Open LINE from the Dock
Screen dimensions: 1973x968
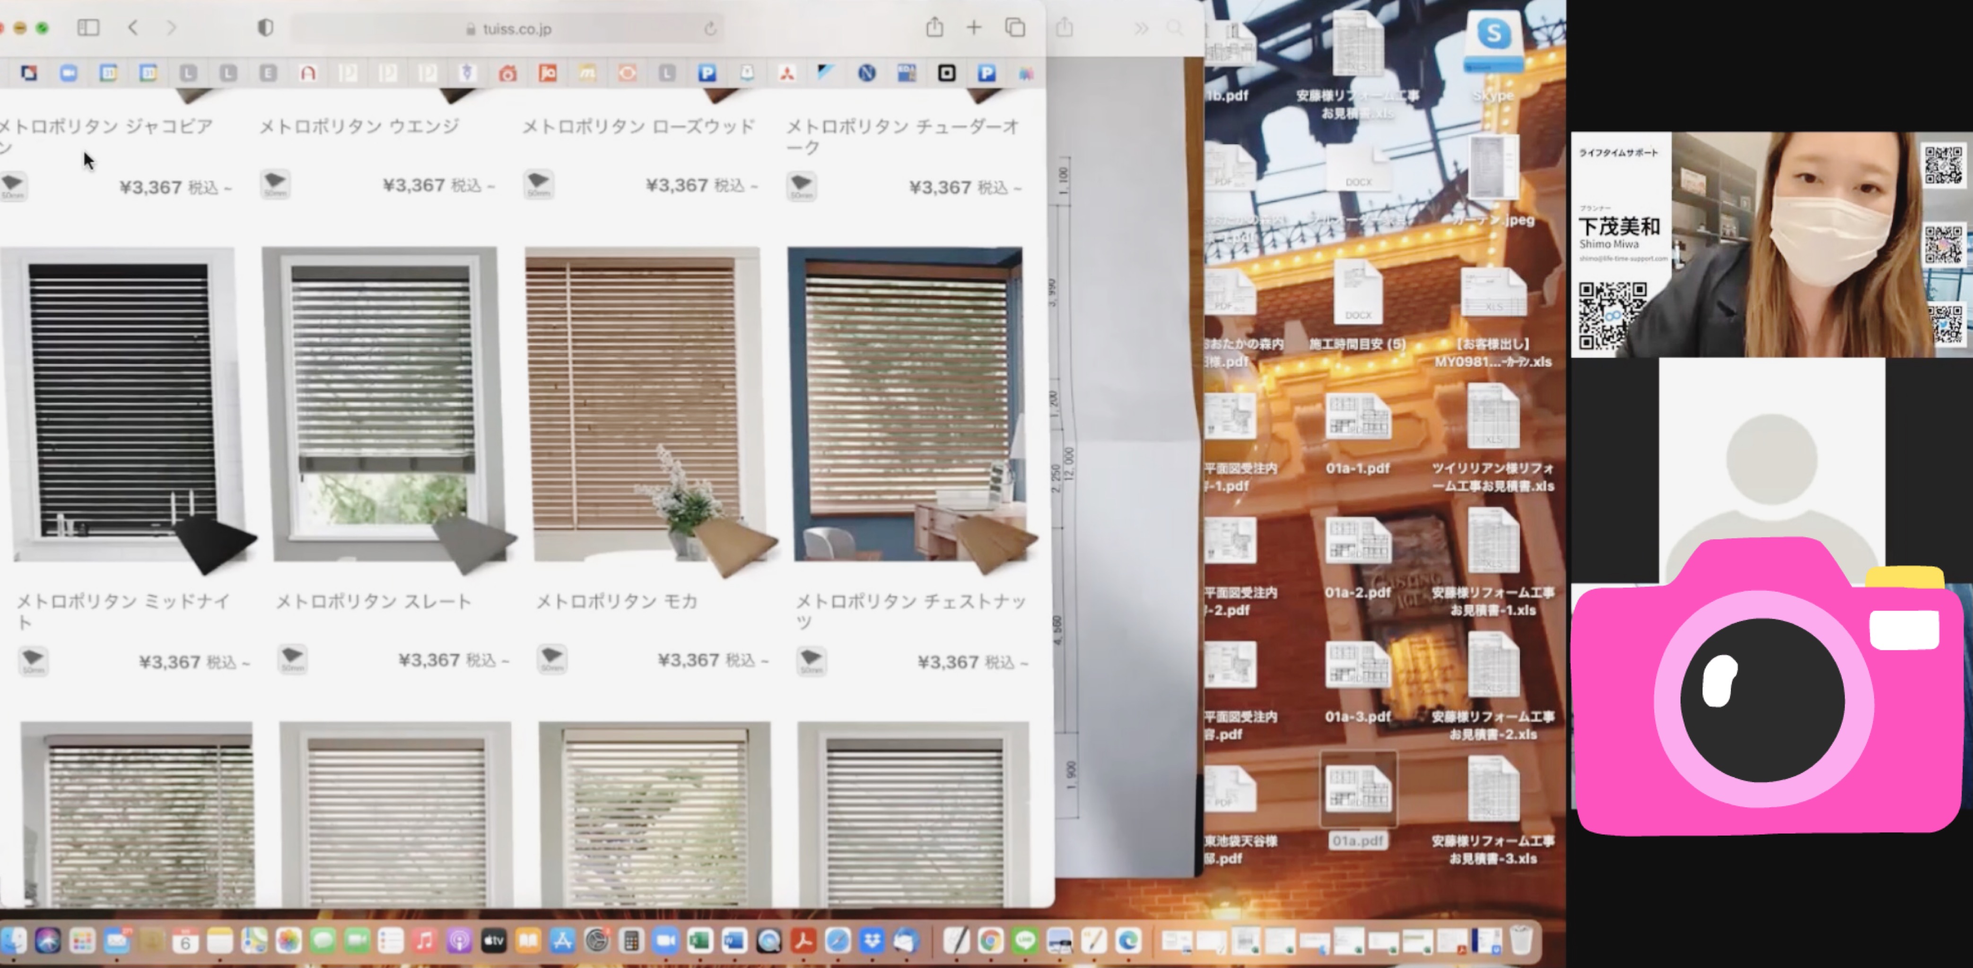(1025, 941)
